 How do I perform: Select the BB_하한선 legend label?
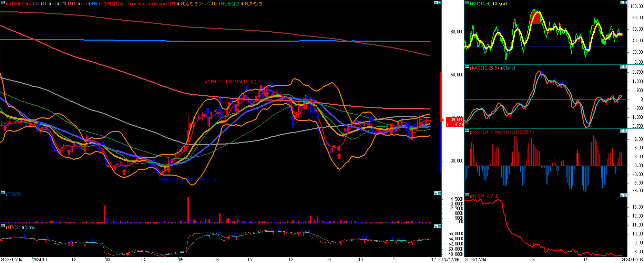click(x=252, y=3)
